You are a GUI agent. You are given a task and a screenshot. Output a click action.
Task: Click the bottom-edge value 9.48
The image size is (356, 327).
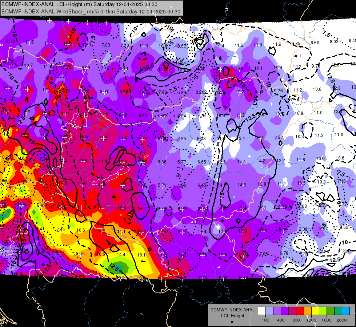tap(243, 277)
